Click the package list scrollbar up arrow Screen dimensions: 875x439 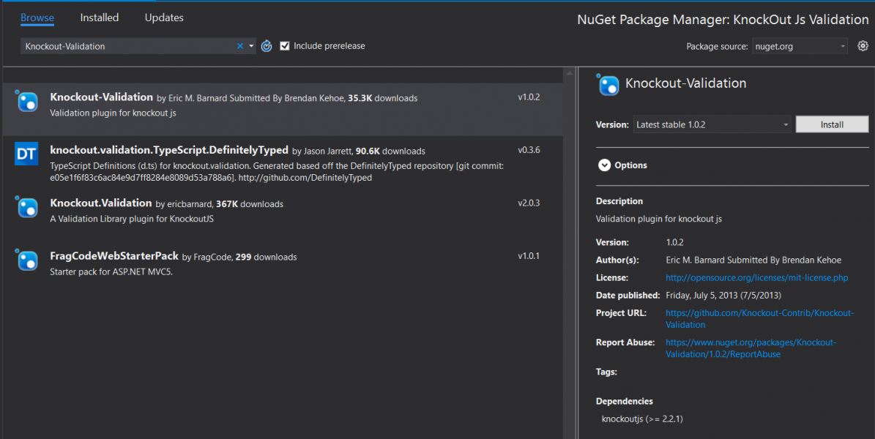pos(569,73)
